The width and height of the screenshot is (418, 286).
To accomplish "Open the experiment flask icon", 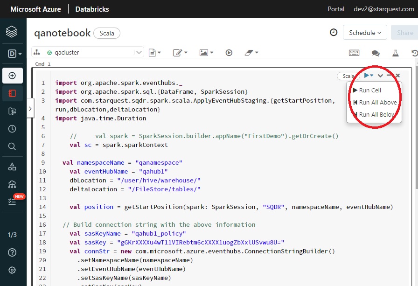I will [396, 53].
